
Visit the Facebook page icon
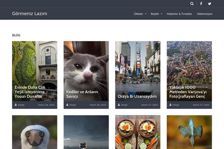tap(201, 4)
